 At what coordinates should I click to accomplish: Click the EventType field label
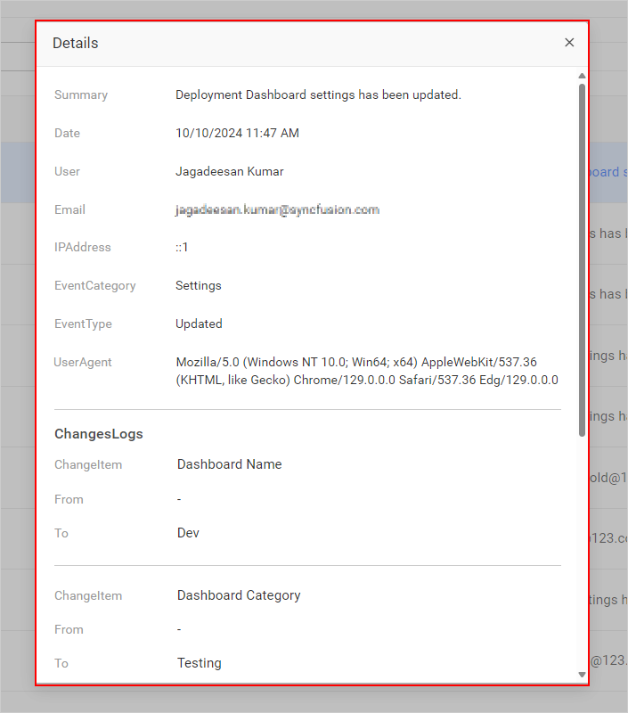(83, 324)
